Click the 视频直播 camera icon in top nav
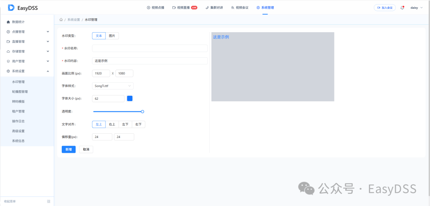This screenshot has width=430, height=206. [x=174, y=8]
